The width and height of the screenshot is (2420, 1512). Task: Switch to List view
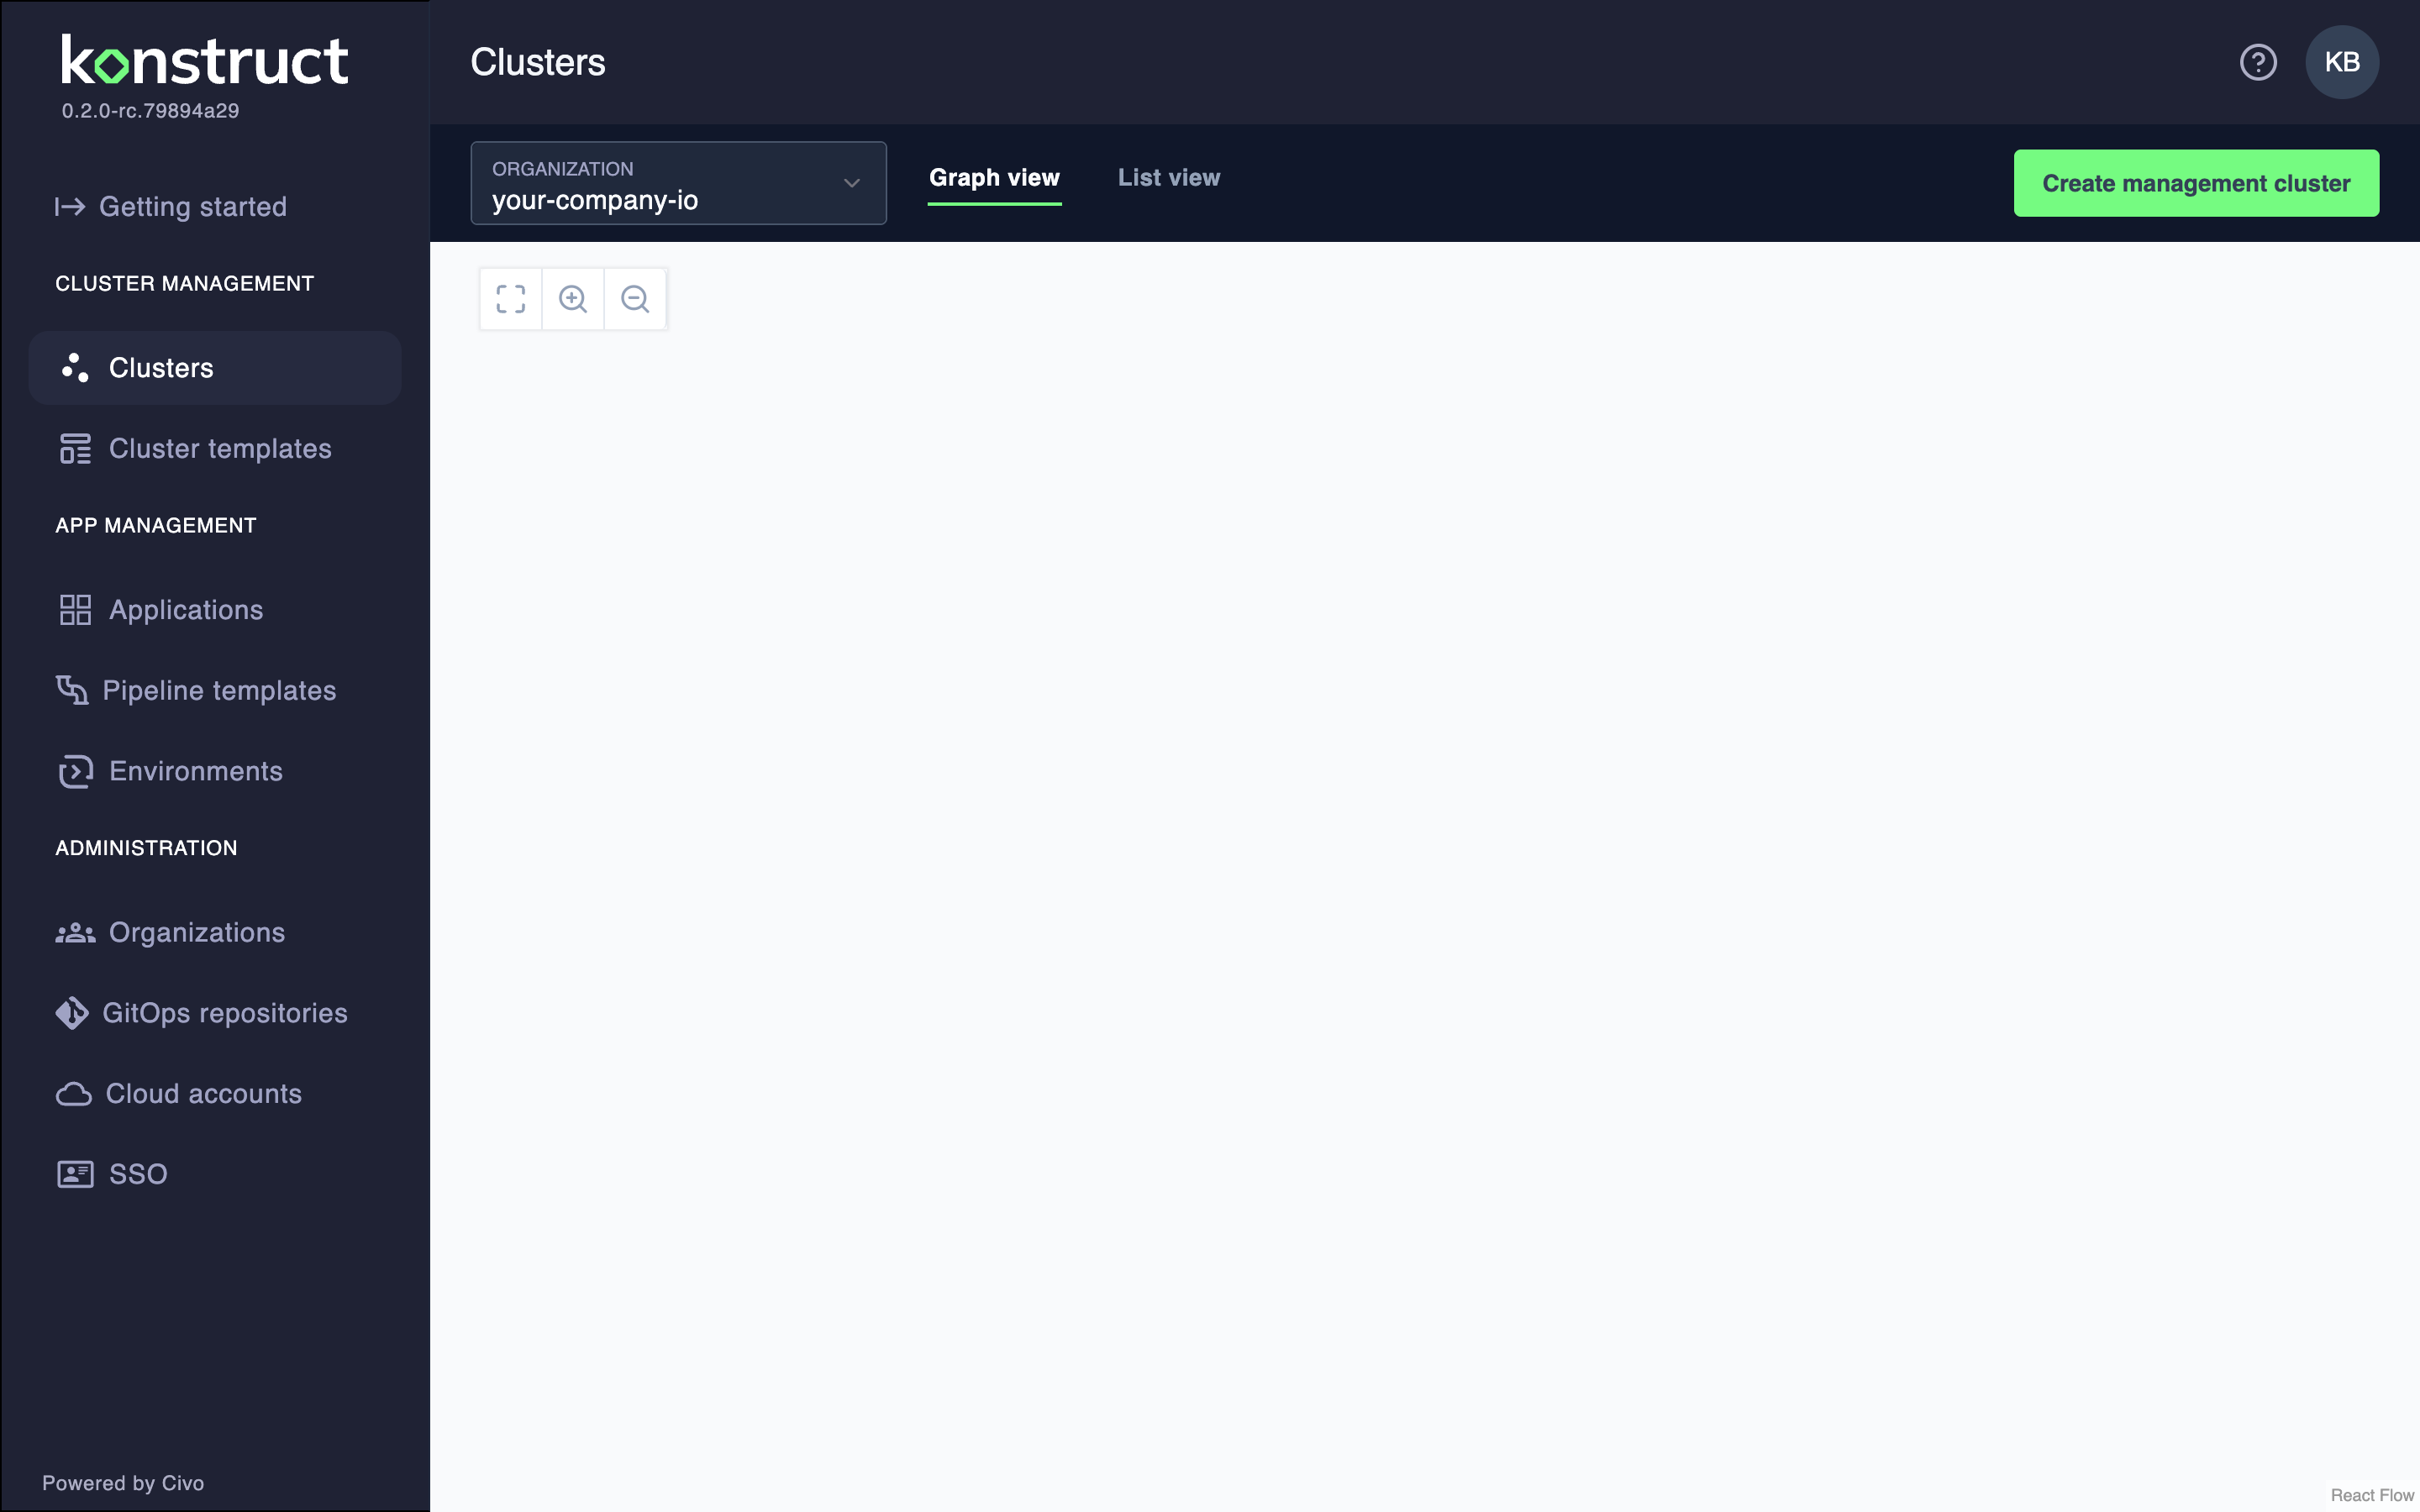click(1168, 177)
